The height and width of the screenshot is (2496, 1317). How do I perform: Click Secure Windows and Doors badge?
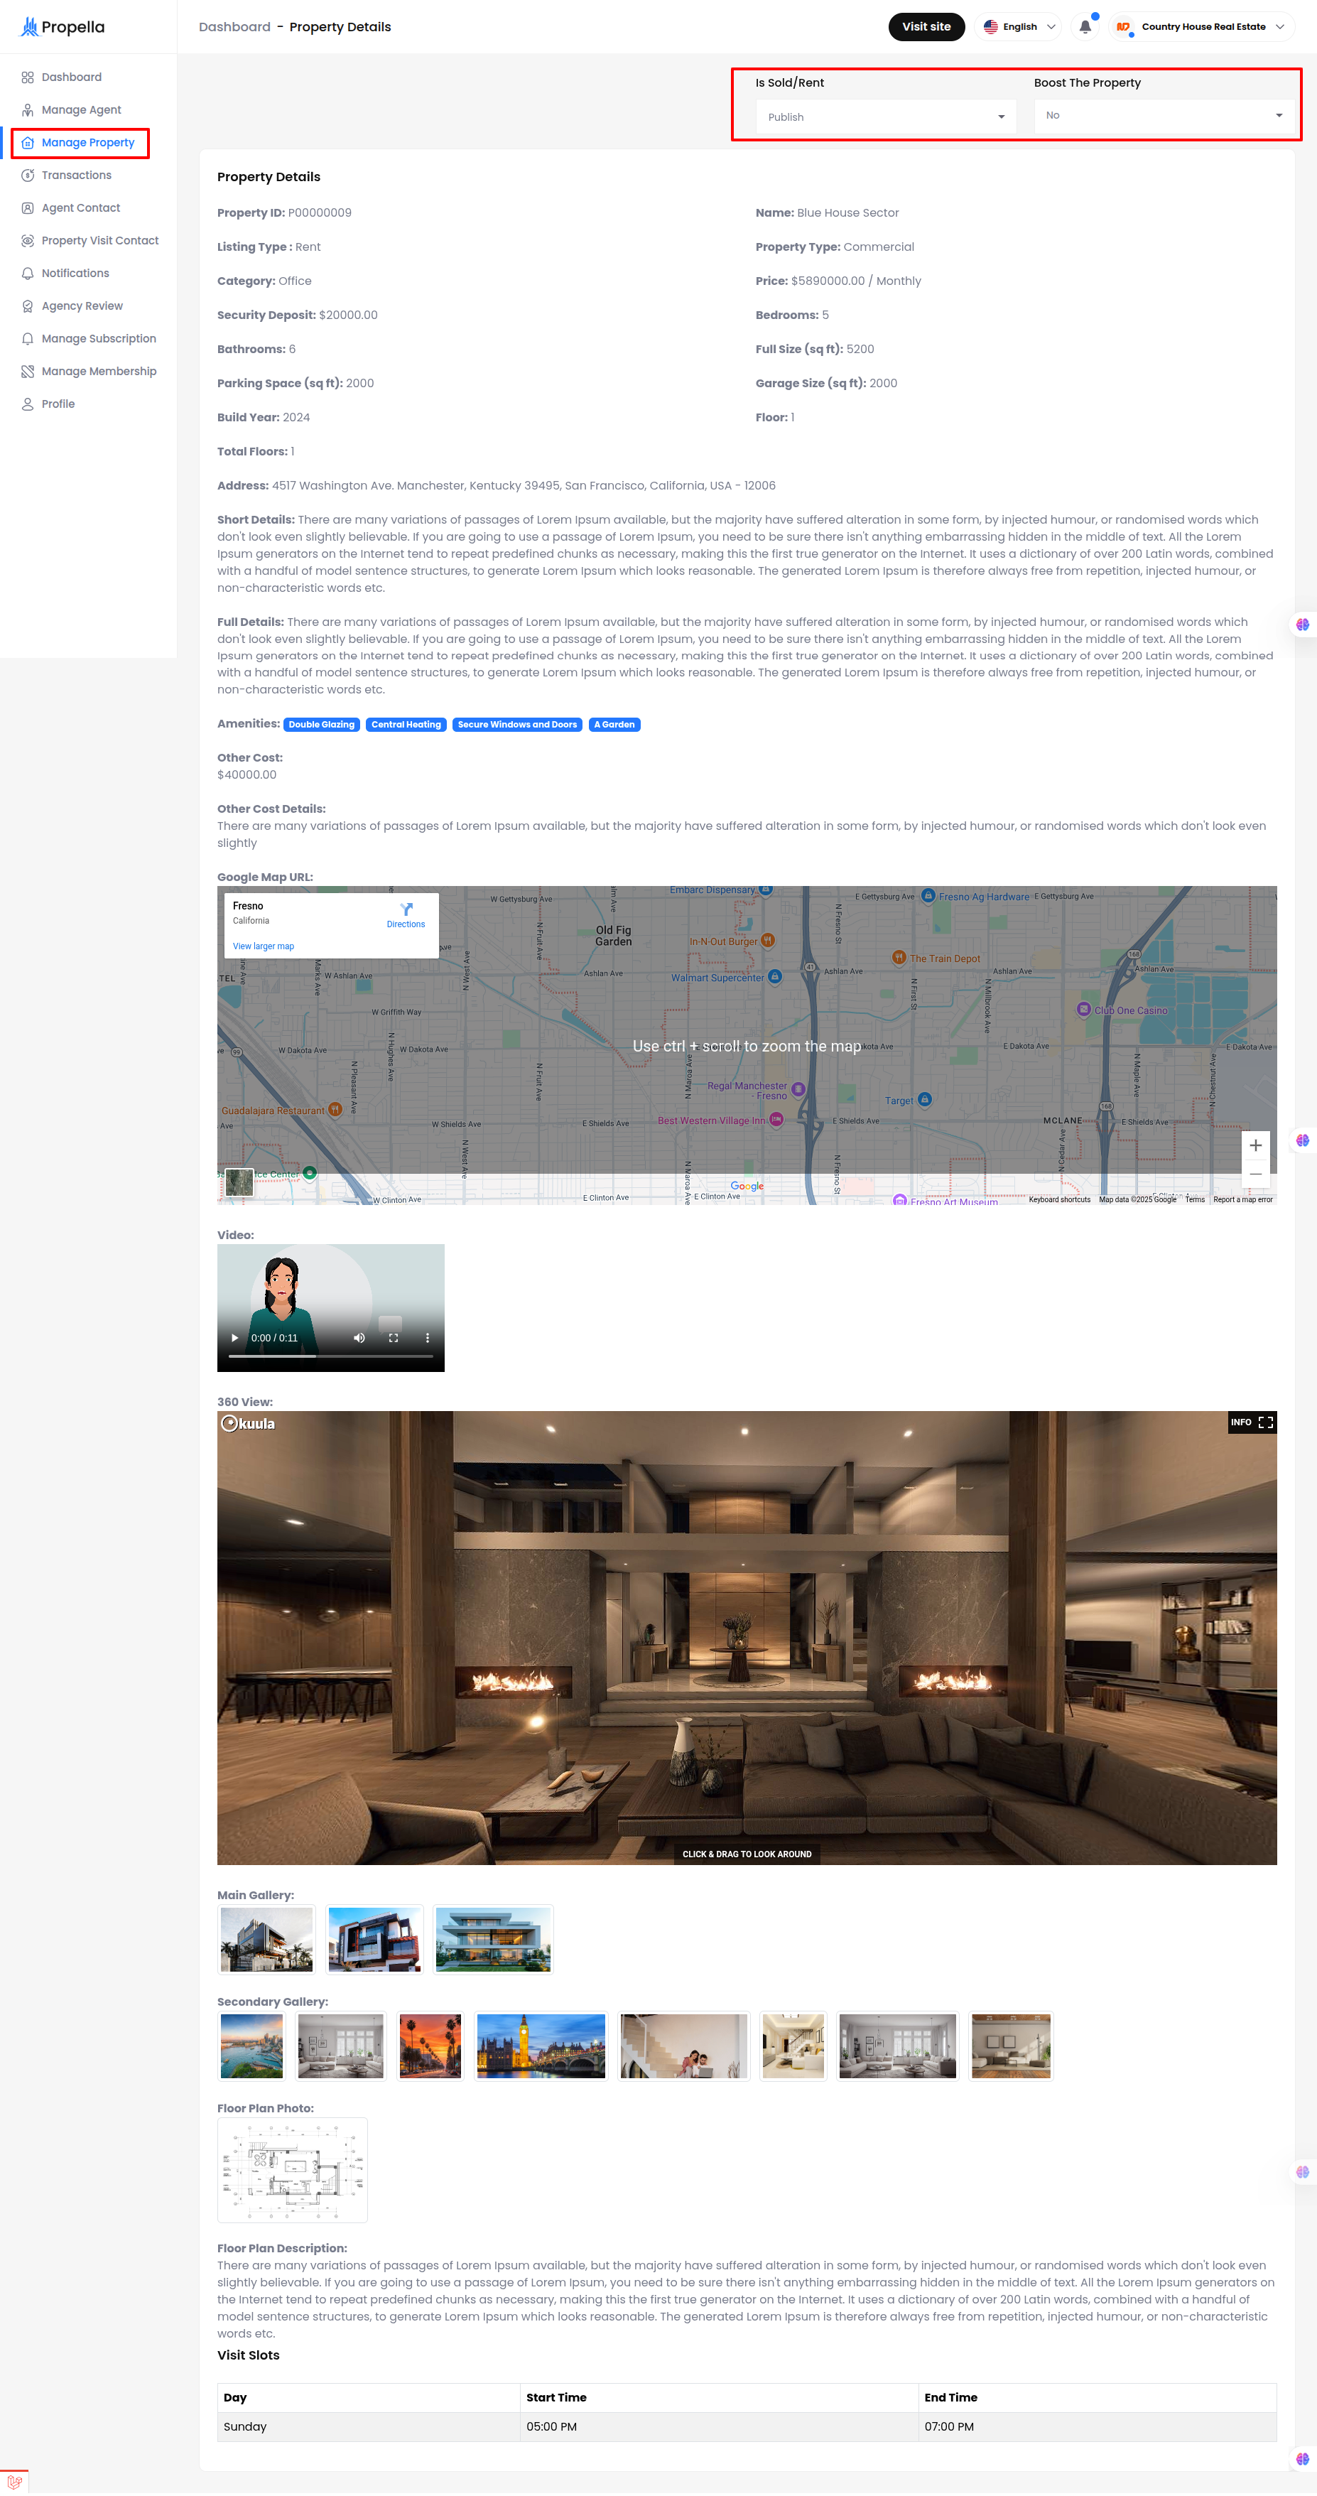516,725
